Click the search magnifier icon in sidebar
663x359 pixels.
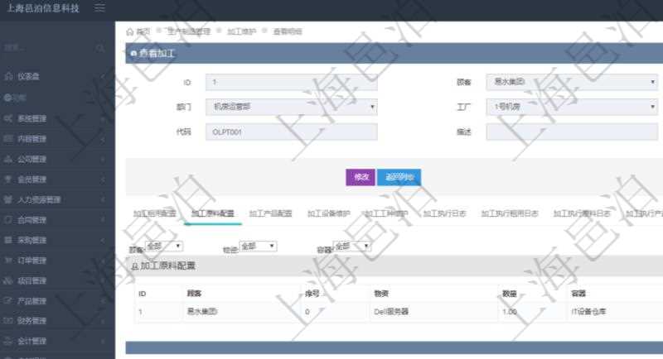[99, 47]
